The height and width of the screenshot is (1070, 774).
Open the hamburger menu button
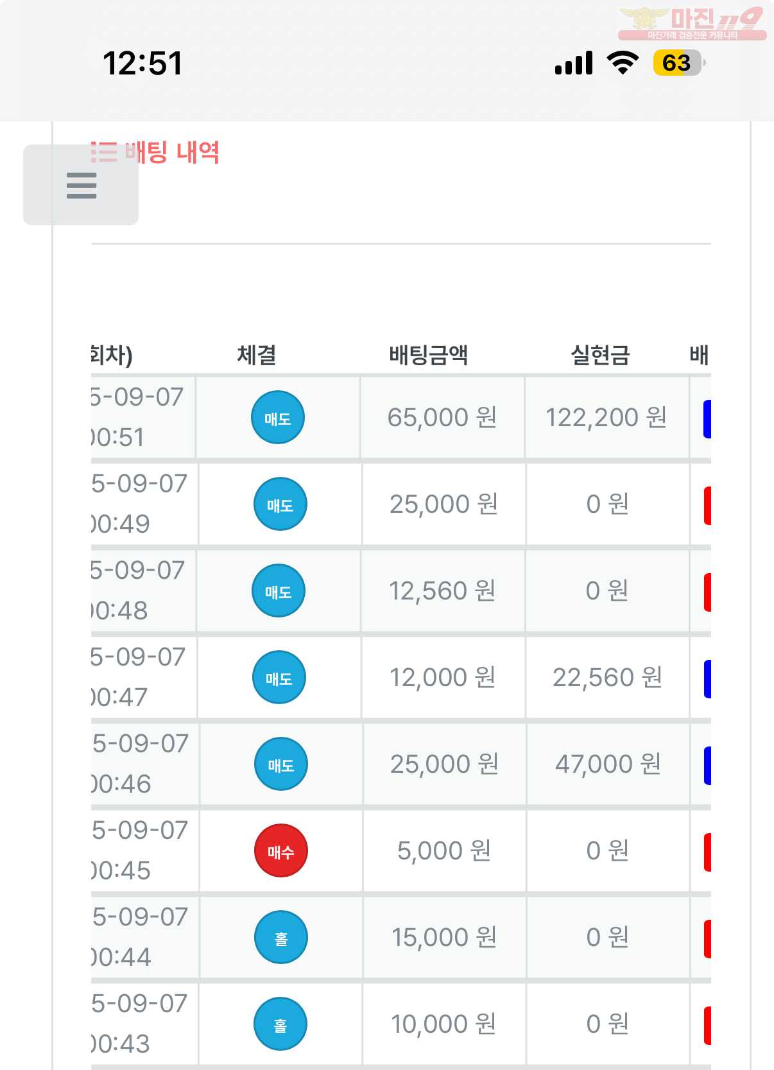pos(81,185)
